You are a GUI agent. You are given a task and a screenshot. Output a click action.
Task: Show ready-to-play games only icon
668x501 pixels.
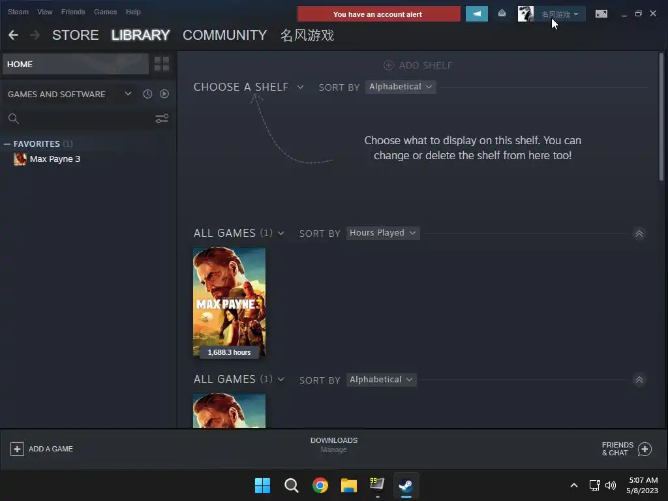[x=164, y=94]
